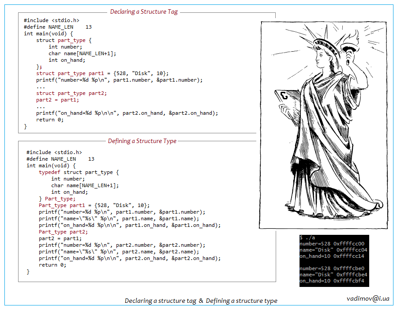Select the printf line printing part2.number
The image size is (397, 309).
[x=122, y=245]
